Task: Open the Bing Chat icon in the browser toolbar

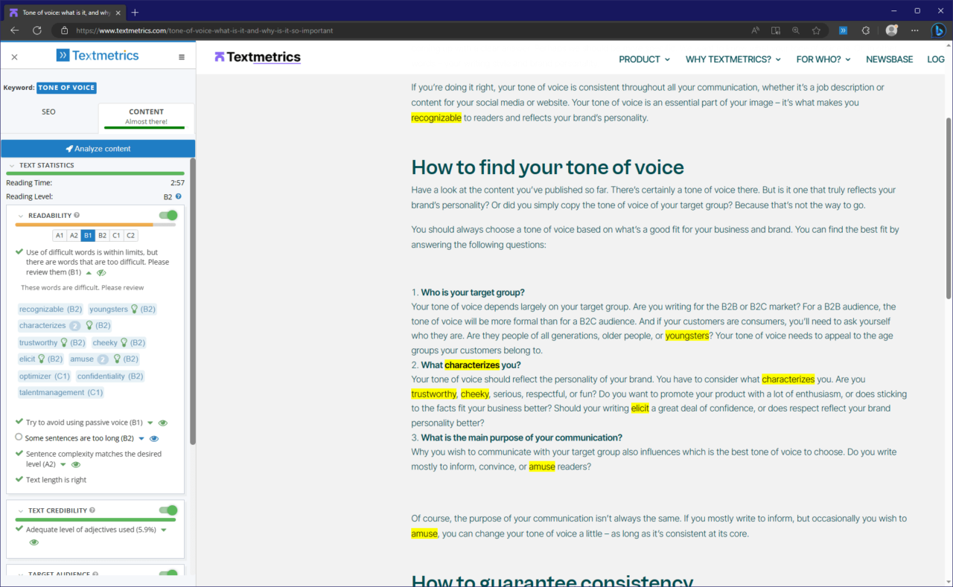Action: click(x=937, y=31)
